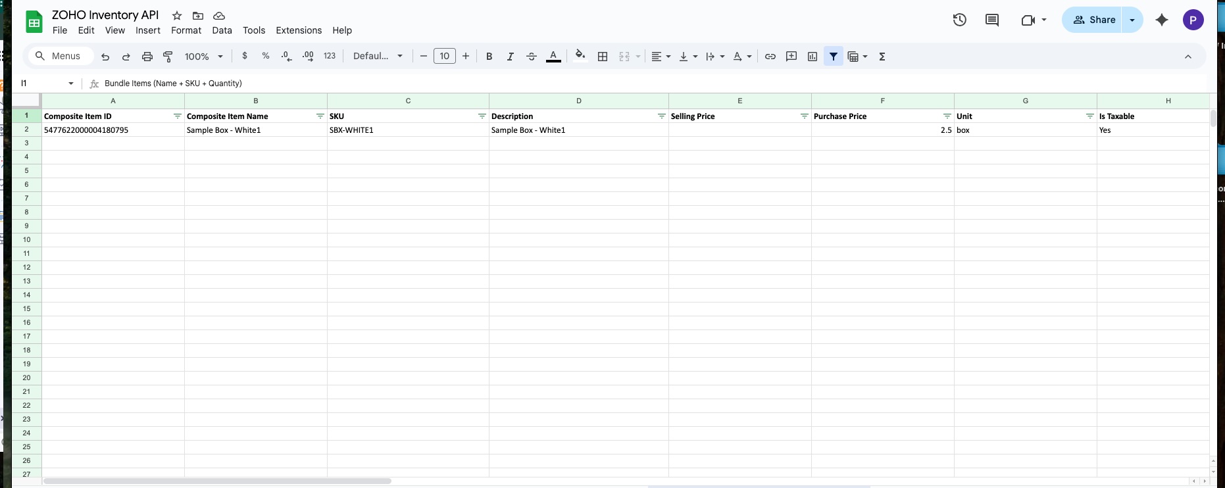Add a comment via toolbar icon
The image size is (1225, 488).
point(791,57)
